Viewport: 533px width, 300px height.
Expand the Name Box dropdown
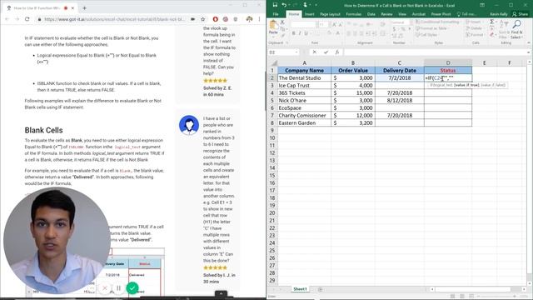click(296, 52)
